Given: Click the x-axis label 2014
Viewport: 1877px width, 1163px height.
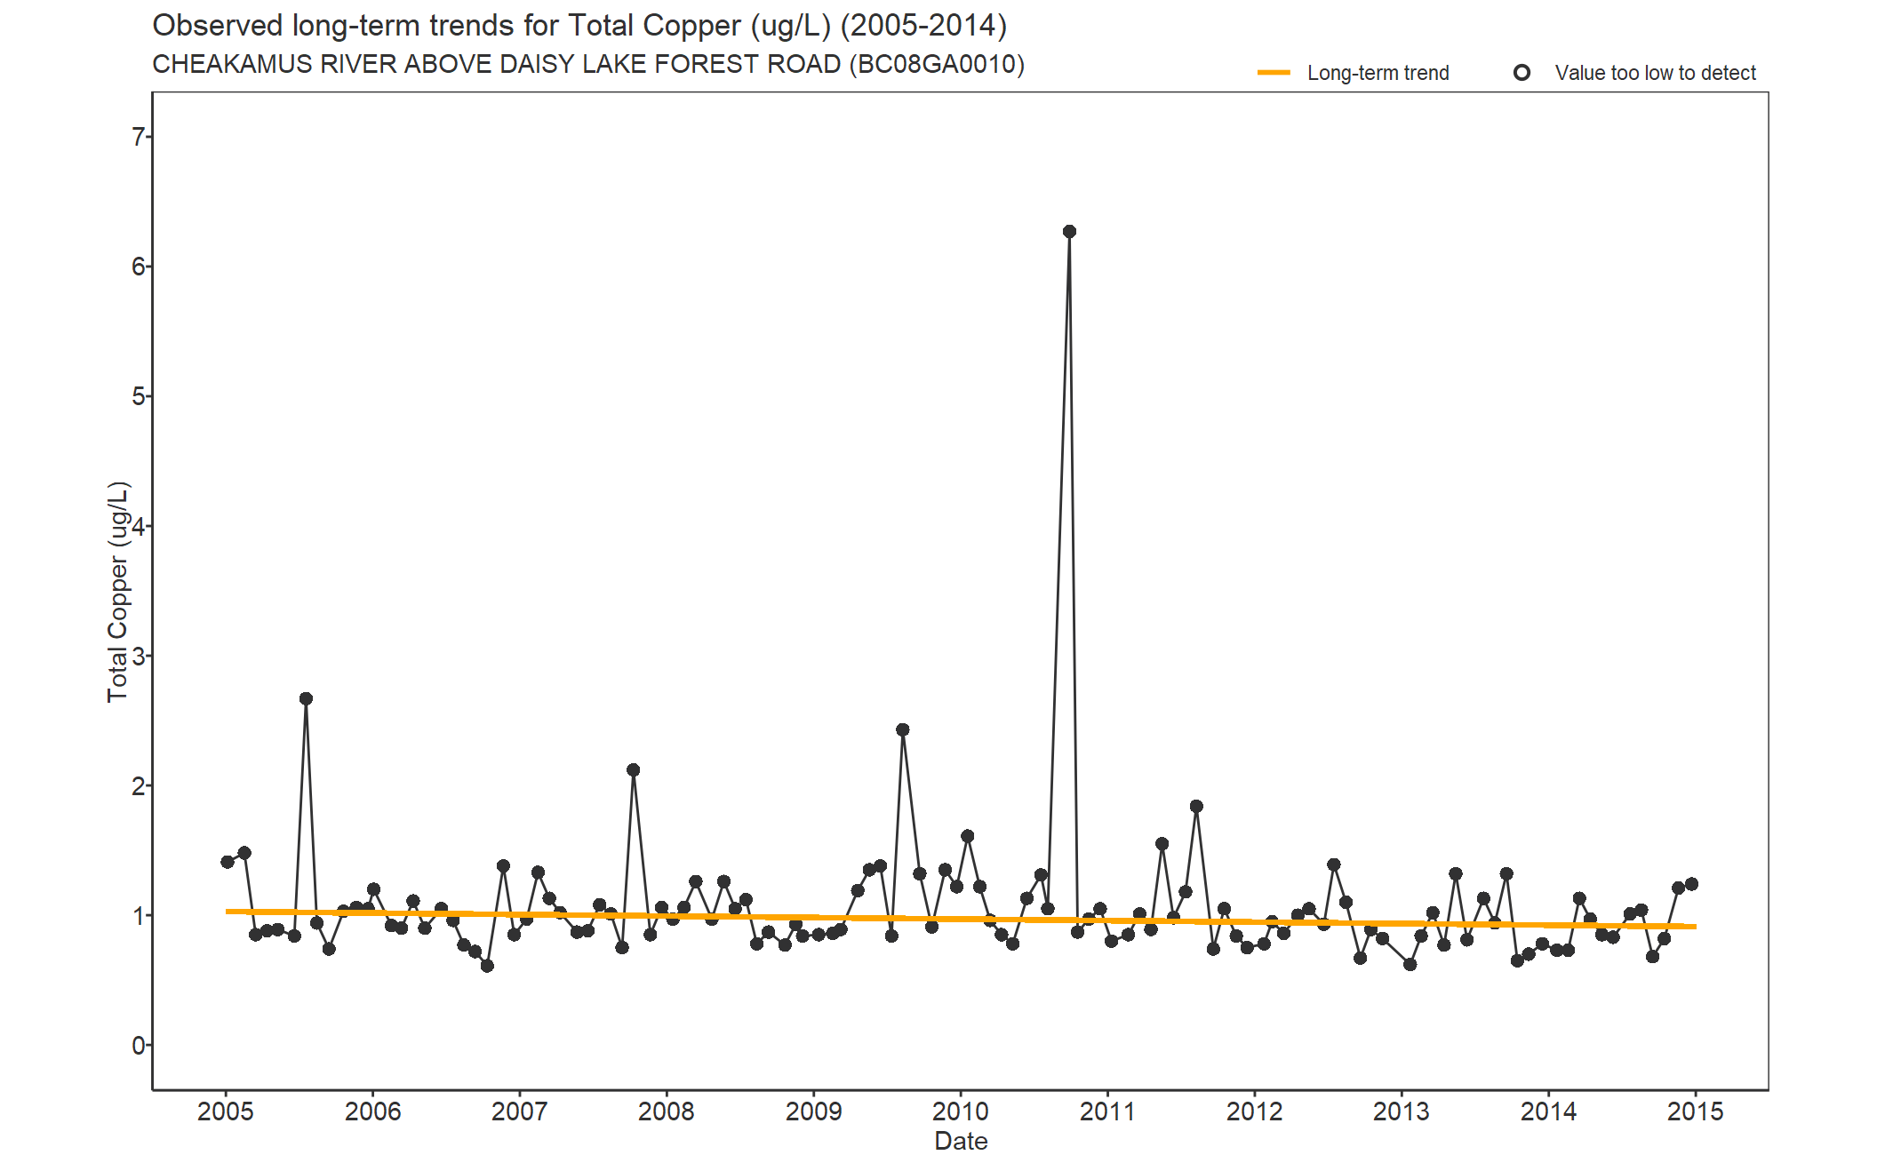Looking at the screenshot, I should [x=1549, y=1111].
